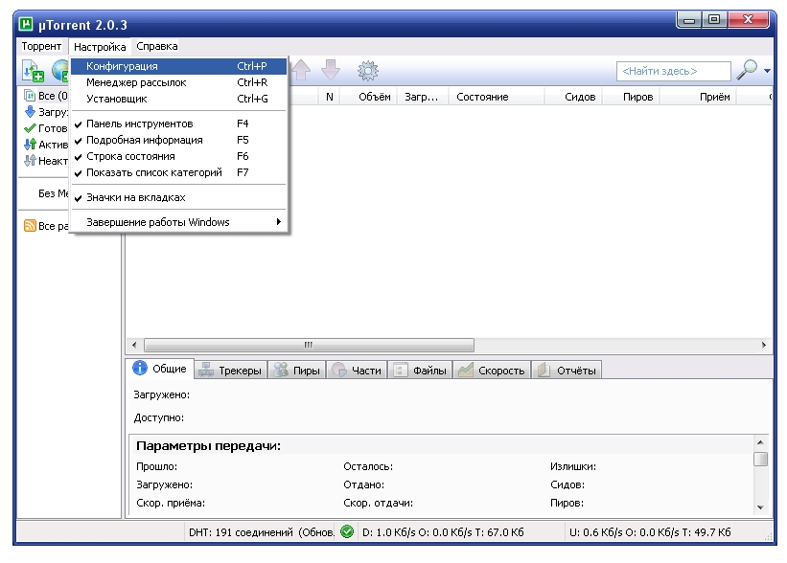Click the horizontal scrollbar right arrow
Screen dimensions: 787x563
pyautogui.click(x=764, y=345)
